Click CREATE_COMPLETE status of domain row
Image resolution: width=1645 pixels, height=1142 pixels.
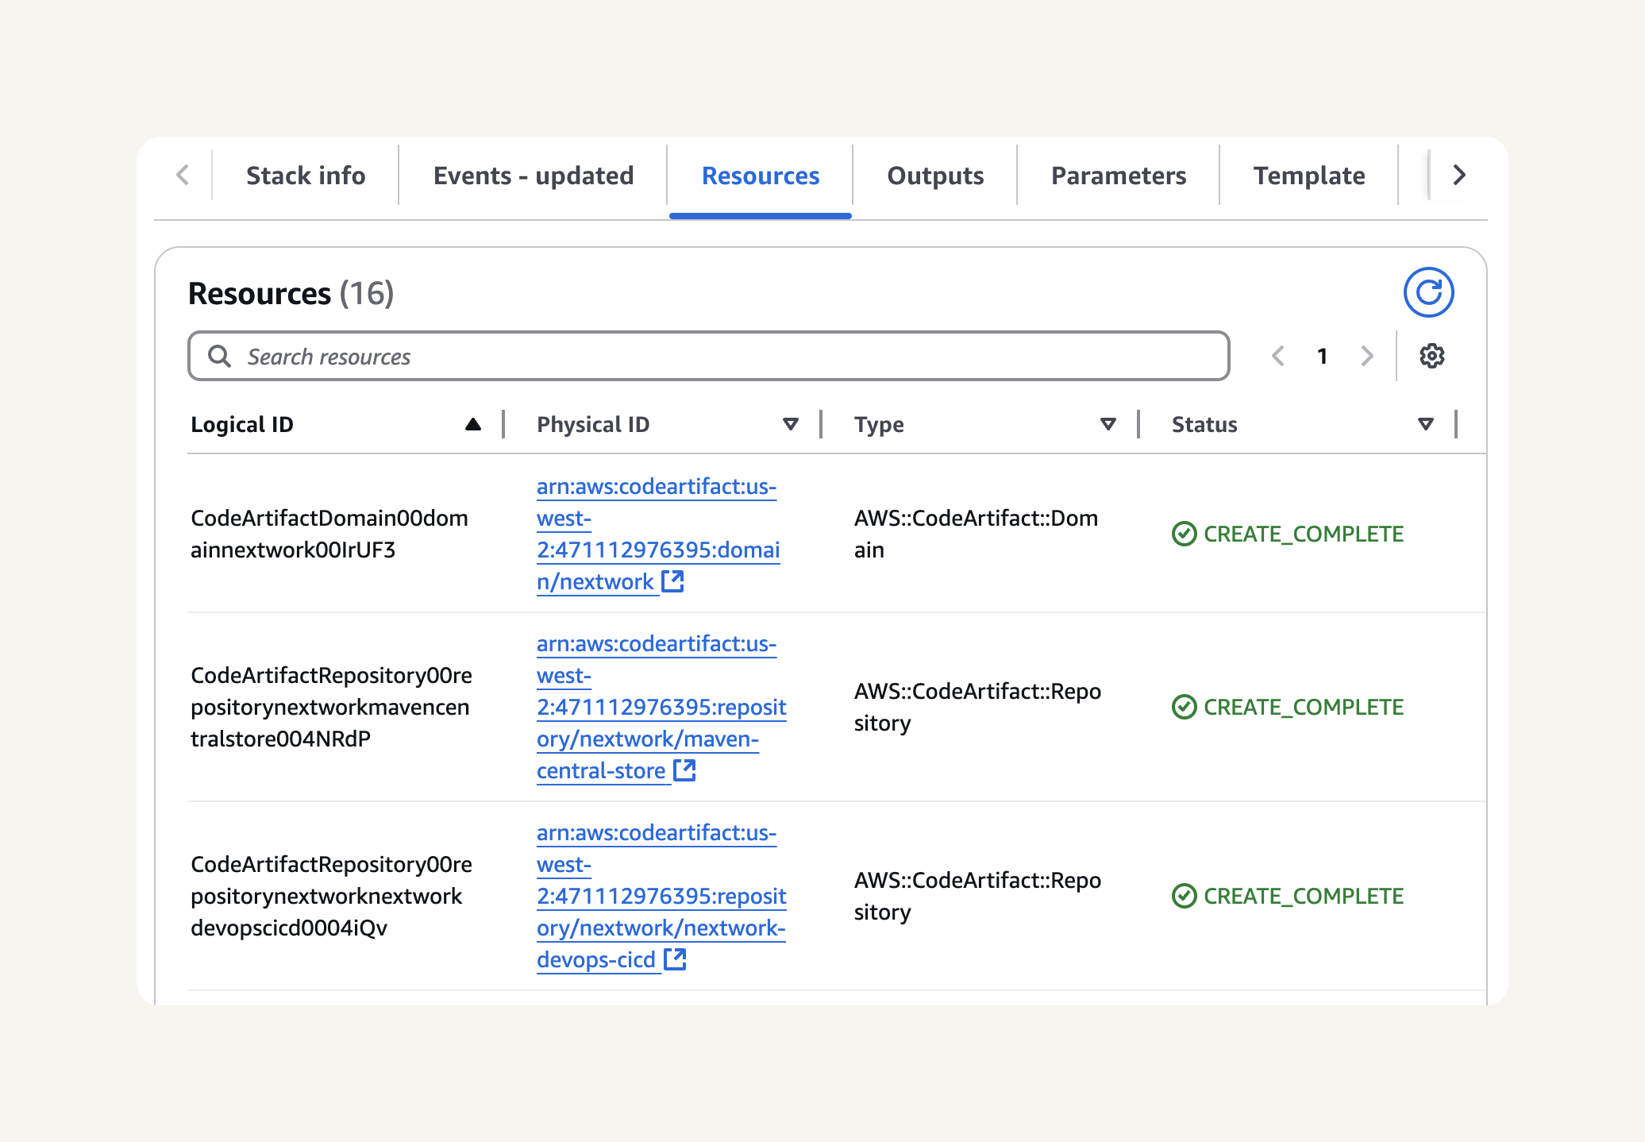coord(1304,534)
